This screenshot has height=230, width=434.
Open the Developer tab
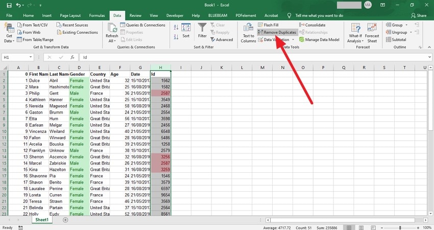click(175, 15)
